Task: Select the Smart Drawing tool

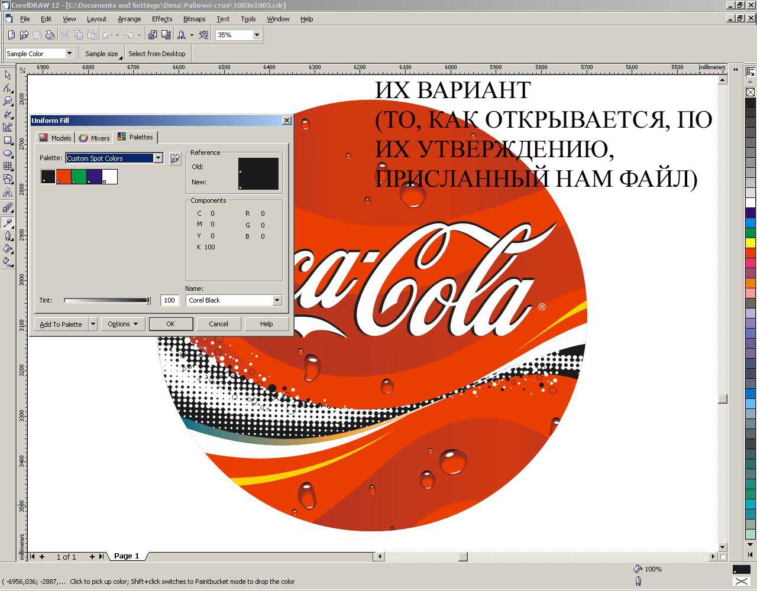Action: 8,127
